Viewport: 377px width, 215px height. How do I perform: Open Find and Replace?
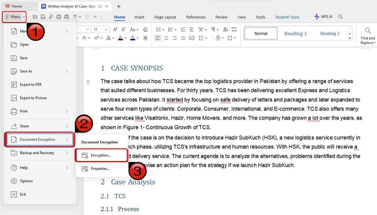(368, 36)
